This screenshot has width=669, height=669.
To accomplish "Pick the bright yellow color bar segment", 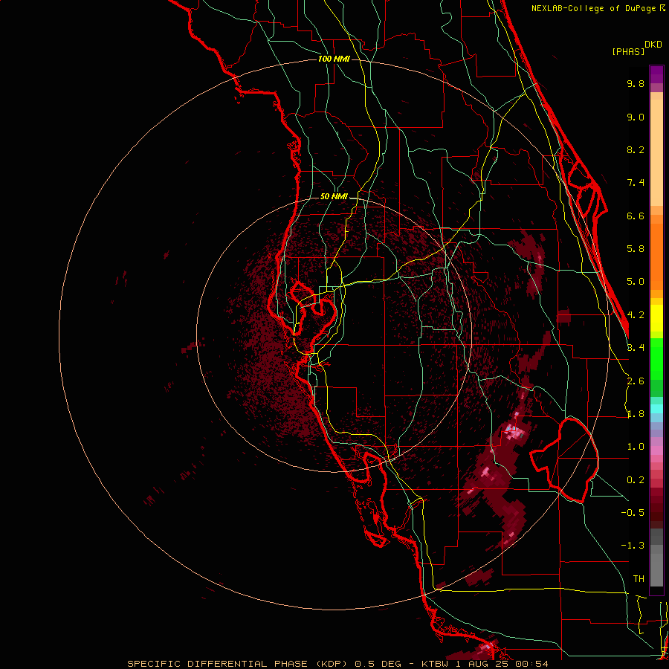I will point(656,318).
